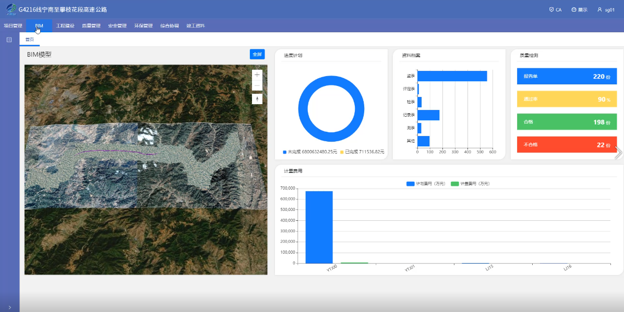Expand the left sidebar with bottom chevron
Screen dimensions: 624x312
coord(9,307)
